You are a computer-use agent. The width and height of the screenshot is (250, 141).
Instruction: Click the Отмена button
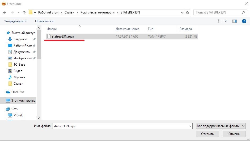[234, 134]
